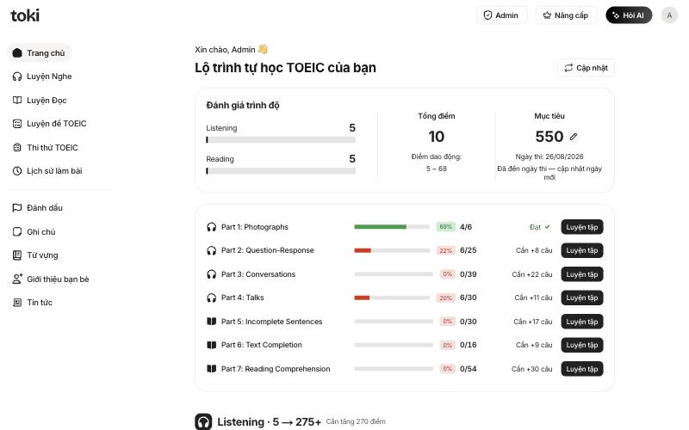Viewport: 689px width, 430px height.
Task: Click the clock icon for Lịch sử làm bài
Action: point(17,171)
